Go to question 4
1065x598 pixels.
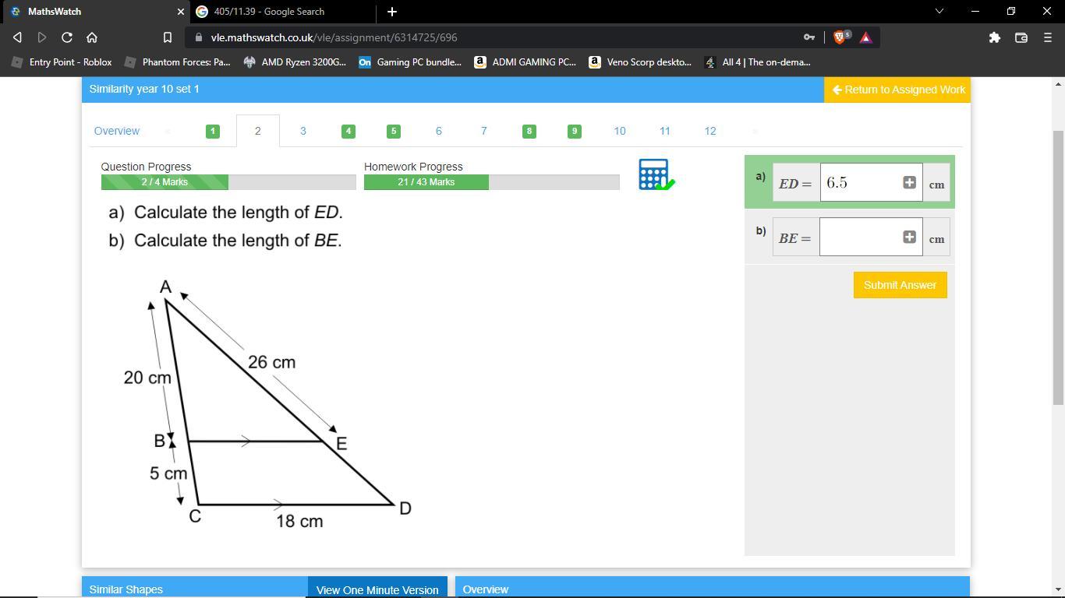pos(349,131)
